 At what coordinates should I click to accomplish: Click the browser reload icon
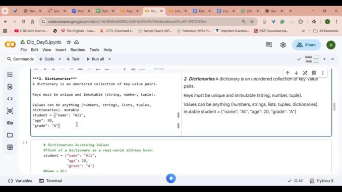coord(23,22)
